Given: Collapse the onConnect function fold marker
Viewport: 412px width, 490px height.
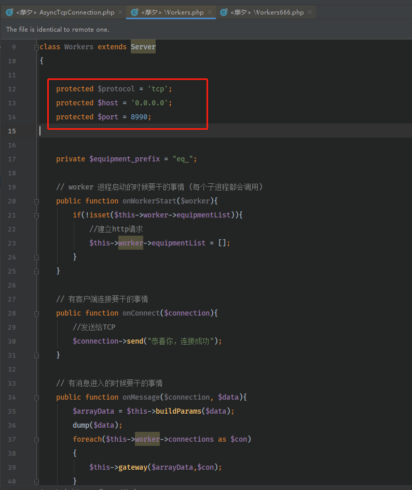Looking at the screenshot, I should (x=36, y=314).
